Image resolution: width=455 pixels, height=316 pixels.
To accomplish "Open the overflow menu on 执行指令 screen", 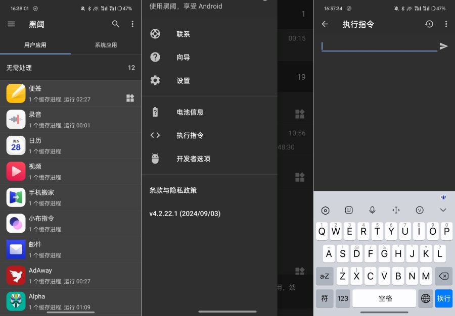I will (x=446, y=24).
